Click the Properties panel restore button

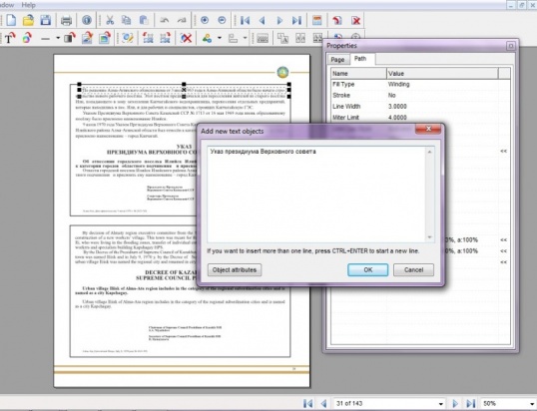point(511,46)
